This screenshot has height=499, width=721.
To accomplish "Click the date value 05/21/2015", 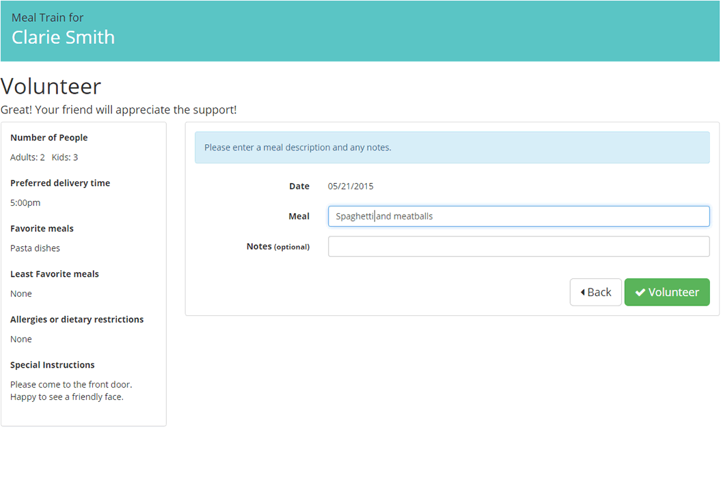I will pos(351,186).
